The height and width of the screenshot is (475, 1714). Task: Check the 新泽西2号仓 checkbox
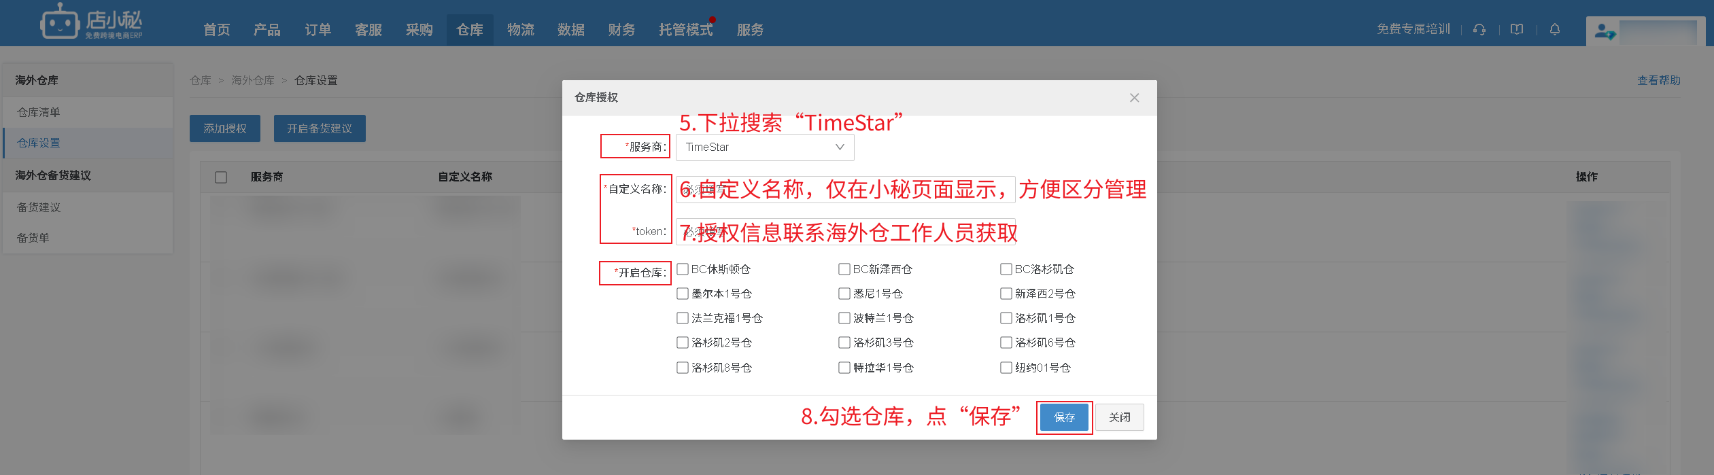[x=1006, y=294]
